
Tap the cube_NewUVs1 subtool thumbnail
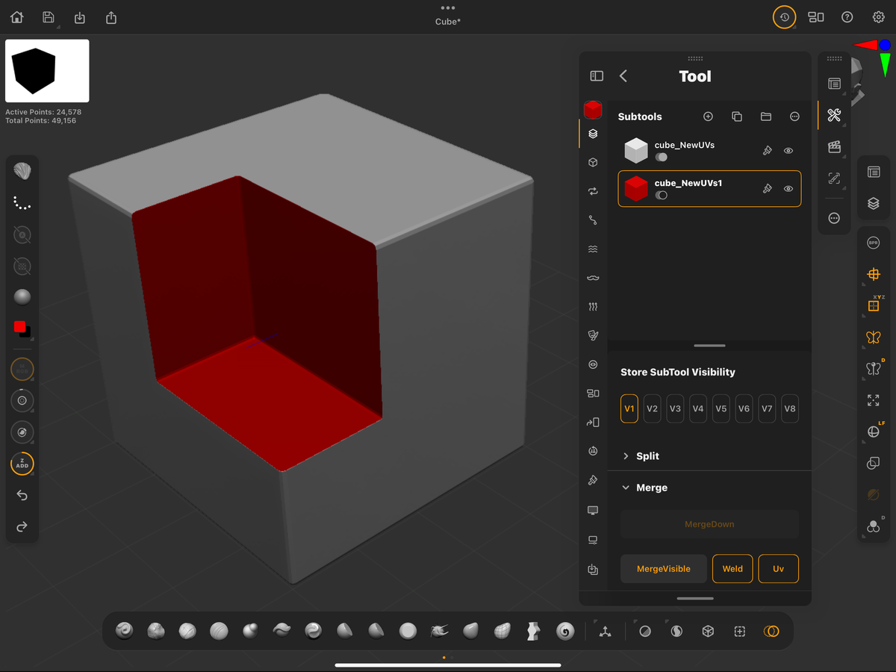(635, 189)
